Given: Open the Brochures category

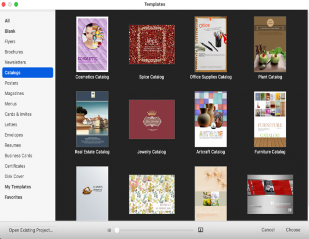Looking at the screenshot, I should click(14, 52).
